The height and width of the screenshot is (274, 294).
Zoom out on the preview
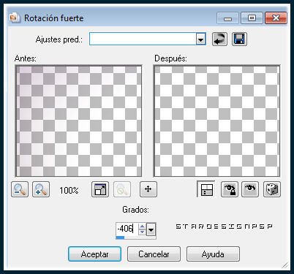point(20,189)
